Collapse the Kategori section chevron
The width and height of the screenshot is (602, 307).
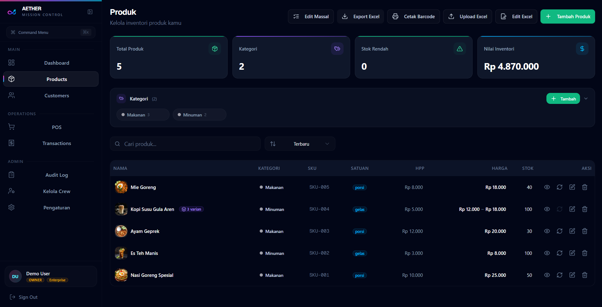point(586,99)
